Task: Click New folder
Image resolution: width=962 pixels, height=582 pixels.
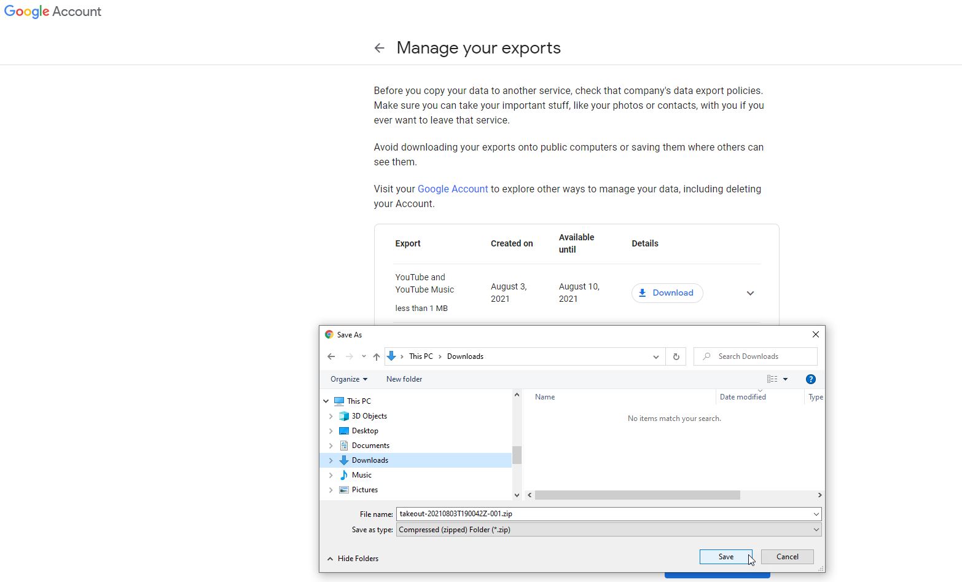Action: [404, 379]
